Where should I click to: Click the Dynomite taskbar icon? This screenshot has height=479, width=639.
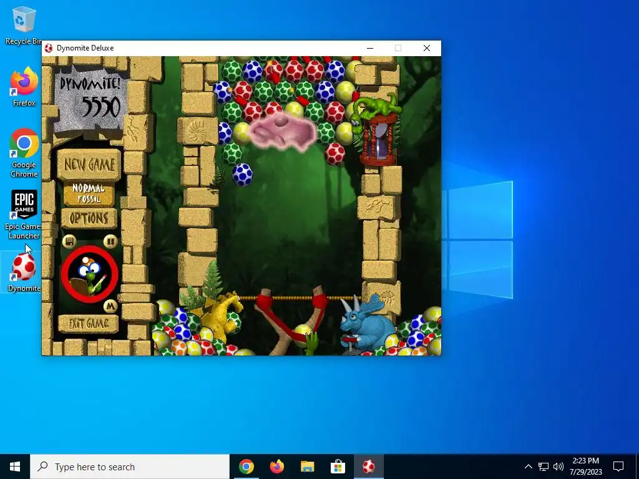pyautogui.click(x=368, y=467)
